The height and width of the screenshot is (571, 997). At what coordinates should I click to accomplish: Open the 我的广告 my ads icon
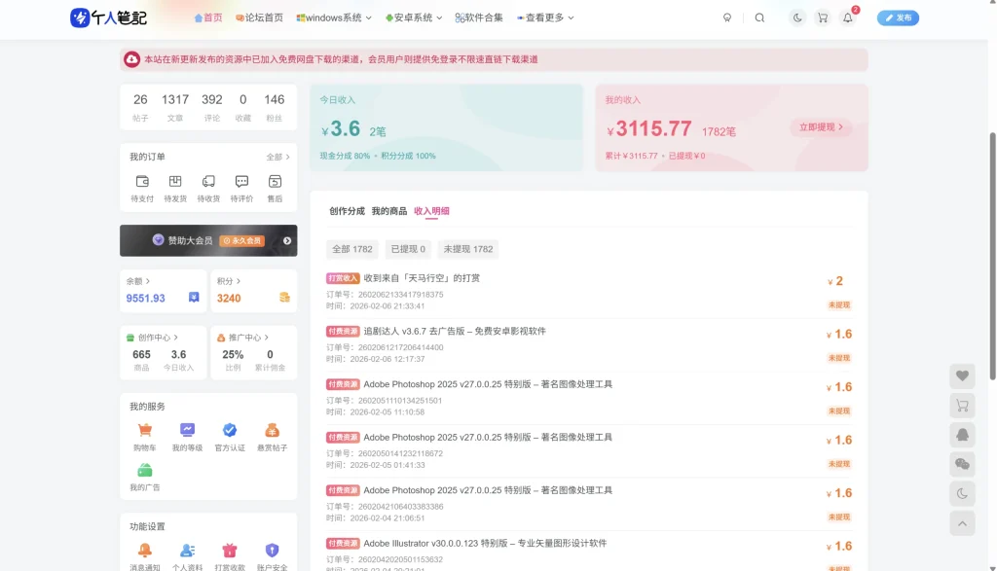click(x=144, y=470)
